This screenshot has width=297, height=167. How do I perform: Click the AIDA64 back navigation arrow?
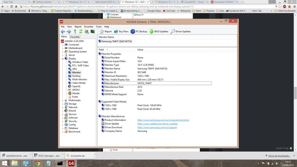pyautogui.click(x=63, y=32)
